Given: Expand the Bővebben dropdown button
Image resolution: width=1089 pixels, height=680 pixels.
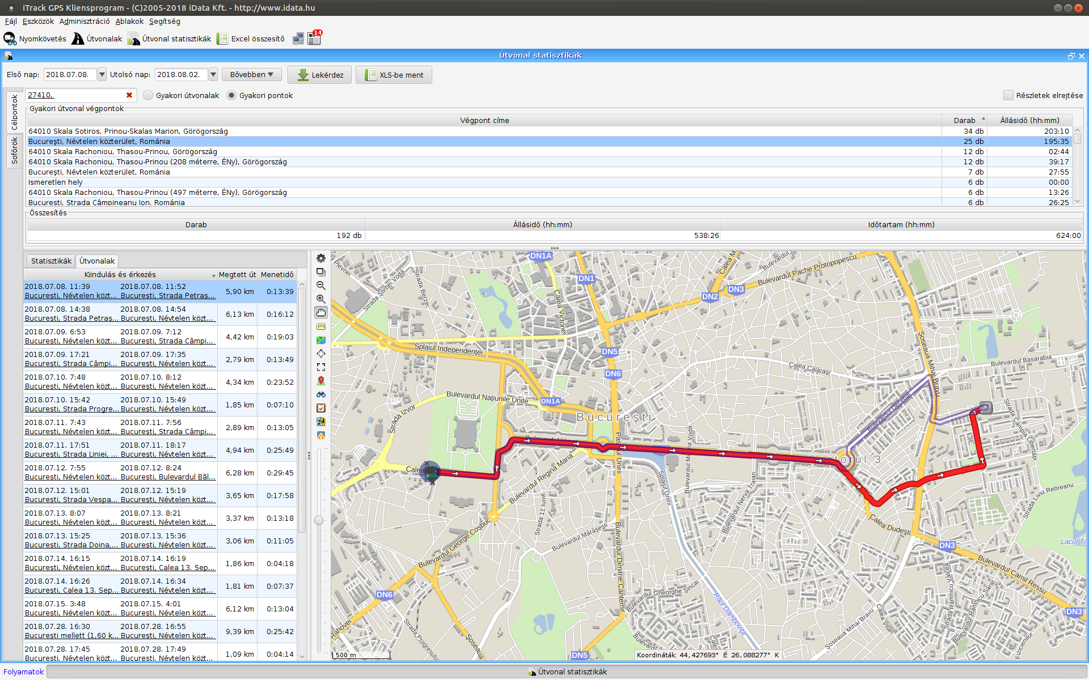Looking at the screenshot, I should (x=252, y=74).
